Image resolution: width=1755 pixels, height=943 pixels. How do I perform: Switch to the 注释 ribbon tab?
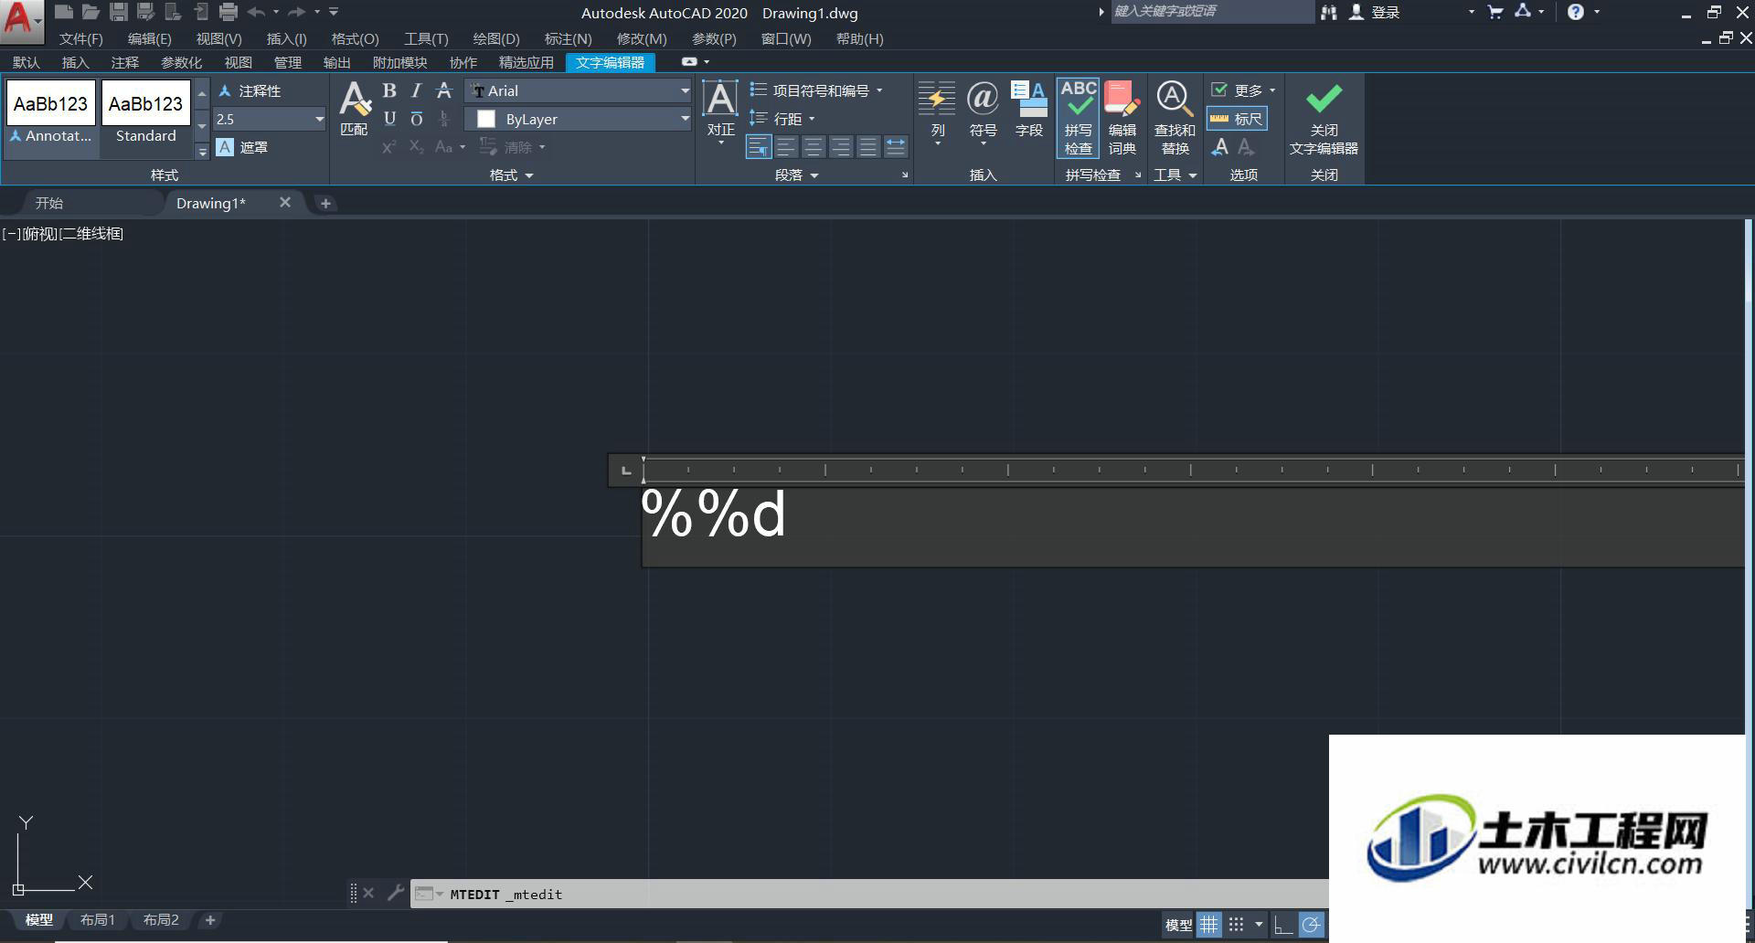[x=125, y=62]
